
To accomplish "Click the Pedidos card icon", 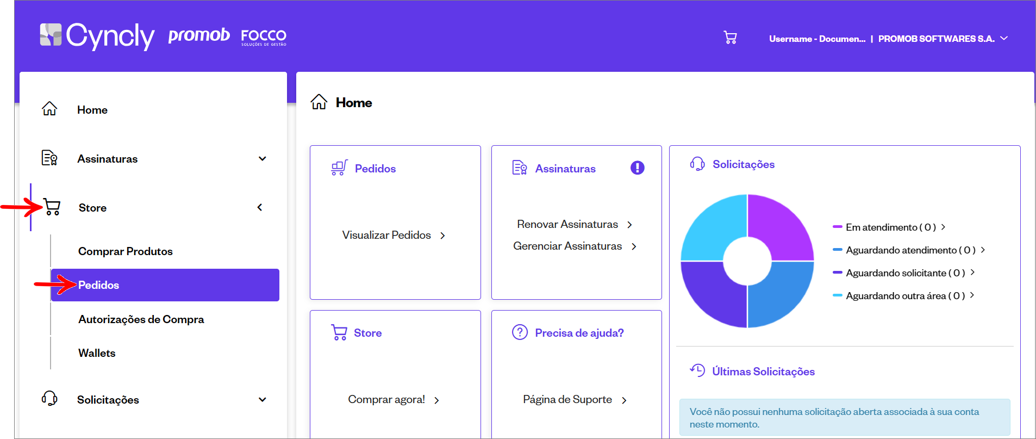I will pyautogui.click(x=339, y=168).
